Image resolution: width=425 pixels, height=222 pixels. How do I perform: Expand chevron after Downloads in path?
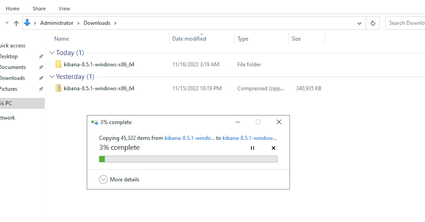pyautogui.click(x=115, y=23)
